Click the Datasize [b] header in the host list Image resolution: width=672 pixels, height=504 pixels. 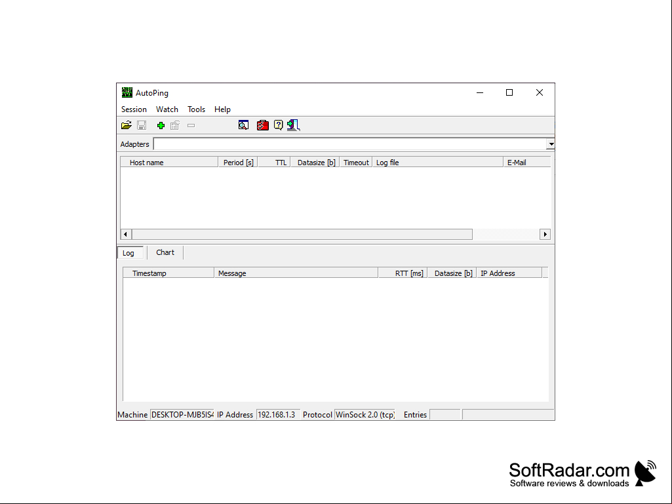(x=315, y=163)
